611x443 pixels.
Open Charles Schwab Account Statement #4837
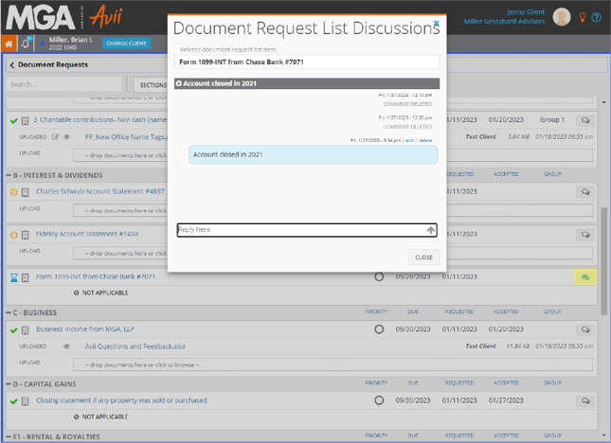[x=100, y=191]
